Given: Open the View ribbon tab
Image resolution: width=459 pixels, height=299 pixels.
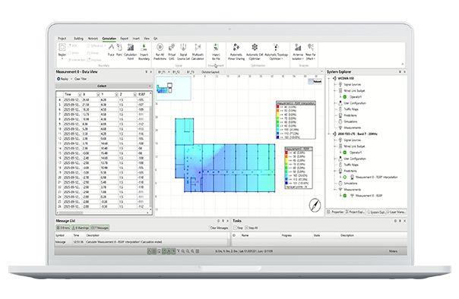Looking at the screenshot, I should pos(147,38).
